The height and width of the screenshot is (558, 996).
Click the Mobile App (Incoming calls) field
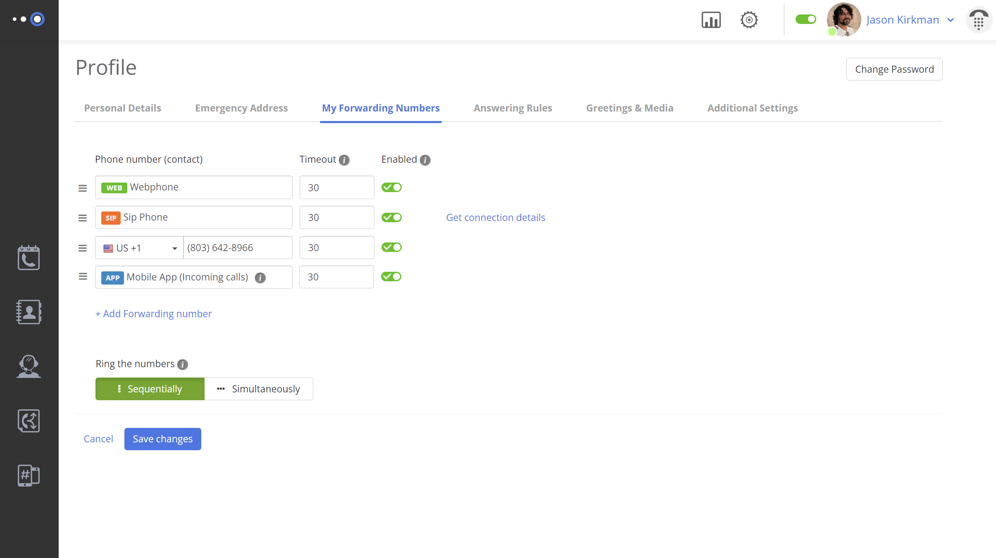194,277
